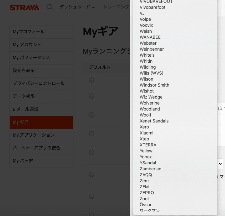Choose uppercase ZEM option
The height and width of the screenshot is (216, 225).
pos(175,187)
